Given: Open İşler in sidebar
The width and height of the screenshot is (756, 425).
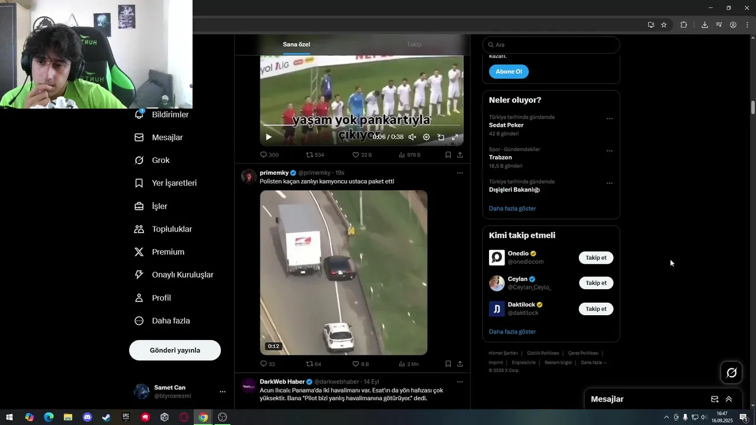Looking at the screenshot, I should pos(151,206).
